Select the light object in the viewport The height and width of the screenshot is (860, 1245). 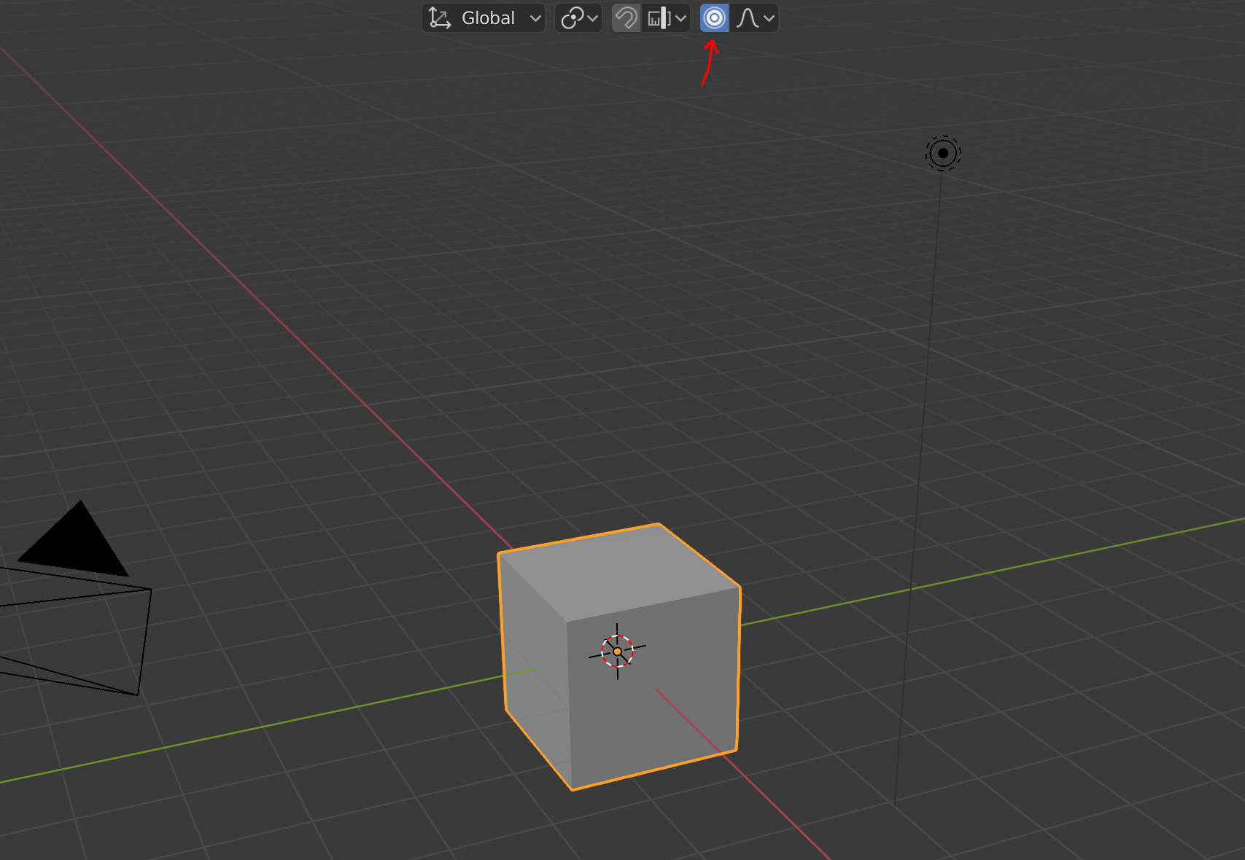(x=943, y=154)
